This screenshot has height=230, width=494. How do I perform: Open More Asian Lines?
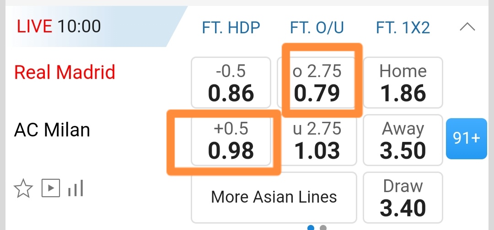(x=274, y=197)
